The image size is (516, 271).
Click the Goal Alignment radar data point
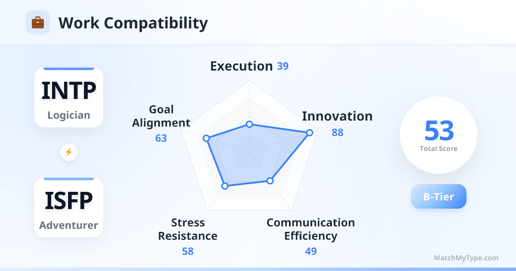coord(206,138)
